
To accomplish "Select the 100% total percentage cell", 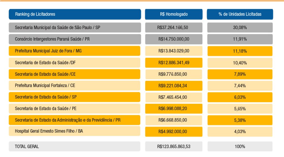I will pos(240,146).
